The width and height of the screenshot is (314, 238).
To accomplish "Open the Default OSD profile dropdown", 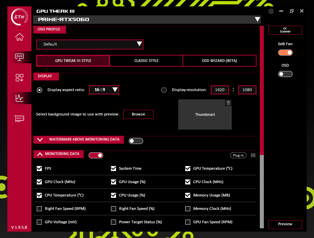I will 90,44.
